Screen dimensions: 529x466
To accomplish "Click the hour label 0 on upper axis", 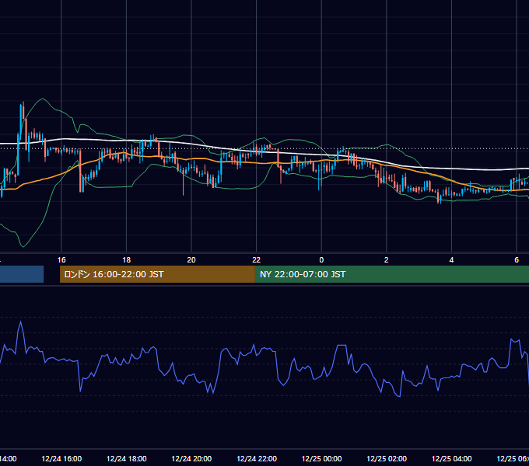I will 321,260.
